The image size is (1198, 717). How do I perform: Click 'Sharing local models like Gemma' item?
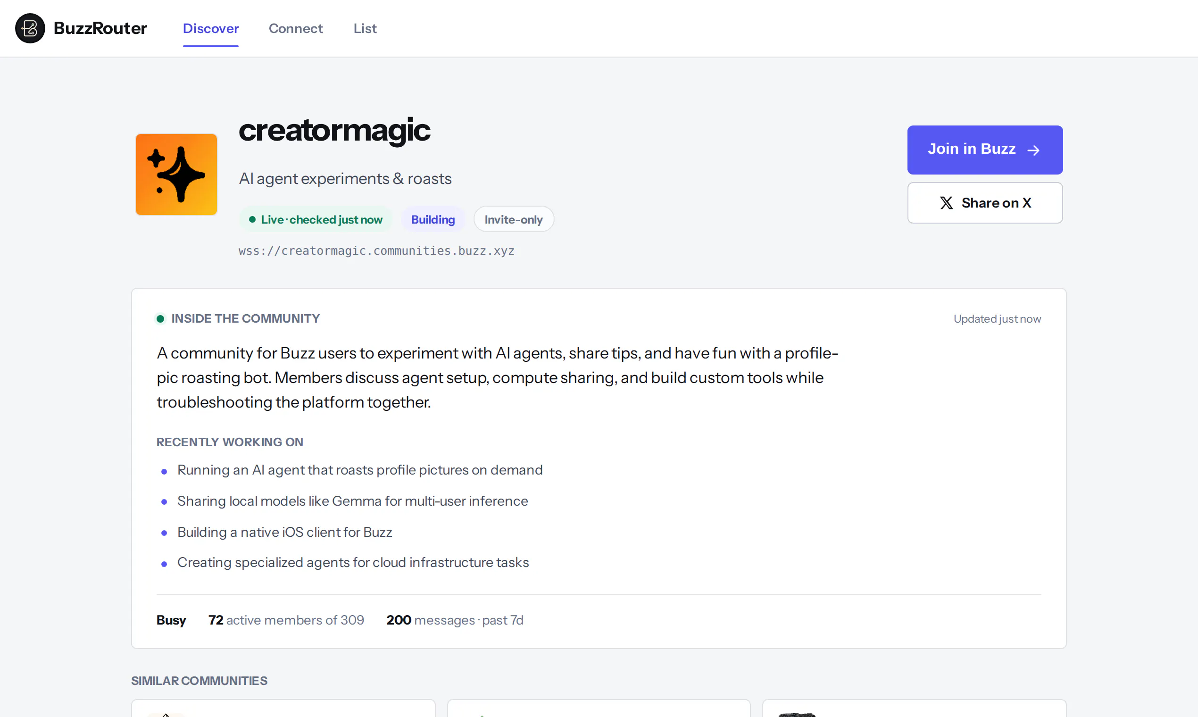tap(353, 501)
